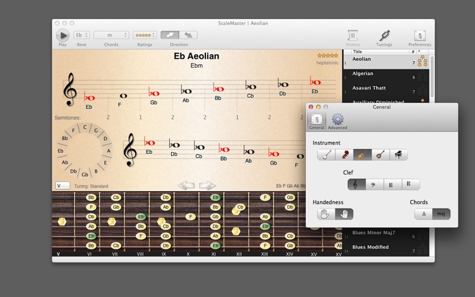Open the History toolbar icon

point(353,38)
